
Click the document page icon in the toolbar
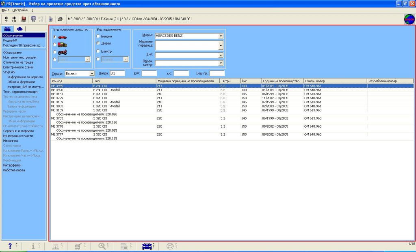[50, 19]
